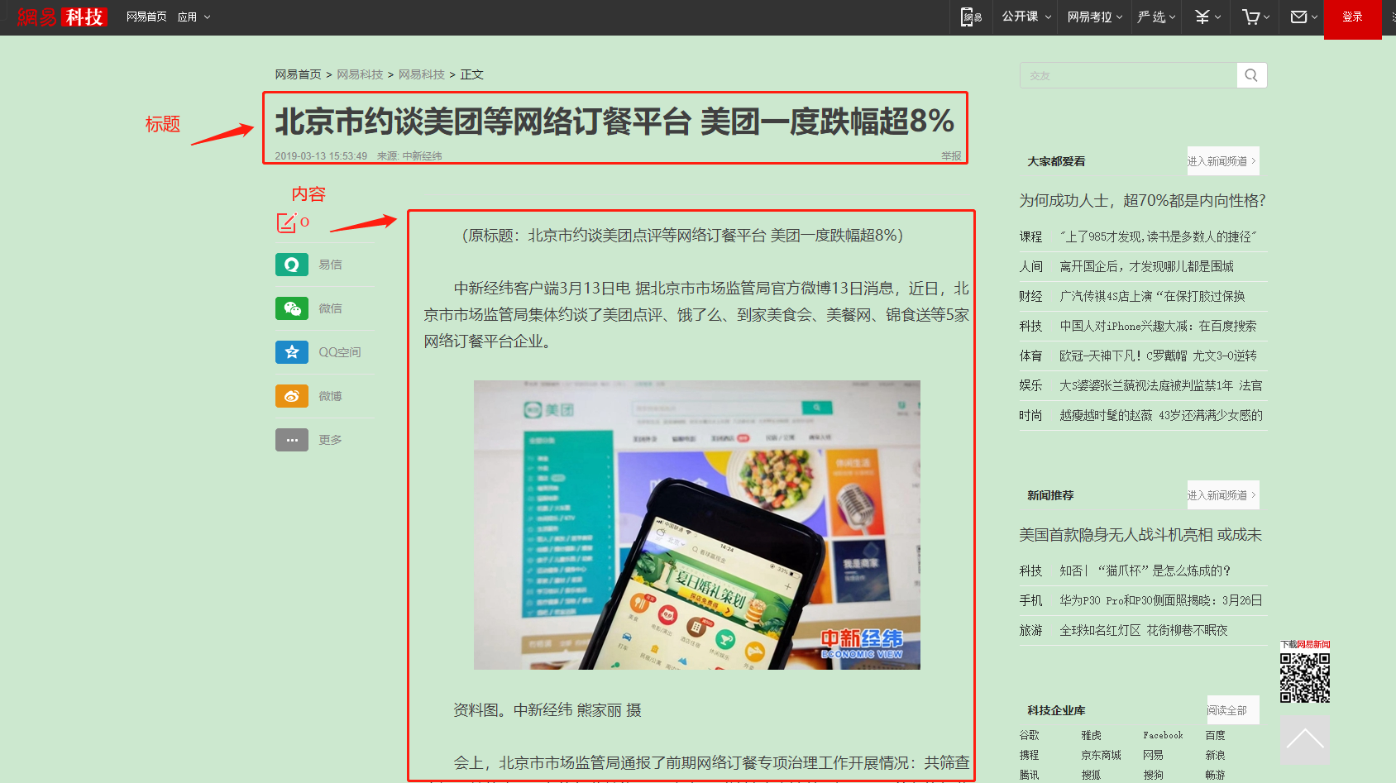Share to Weibo via orange icon

point(292,396)
